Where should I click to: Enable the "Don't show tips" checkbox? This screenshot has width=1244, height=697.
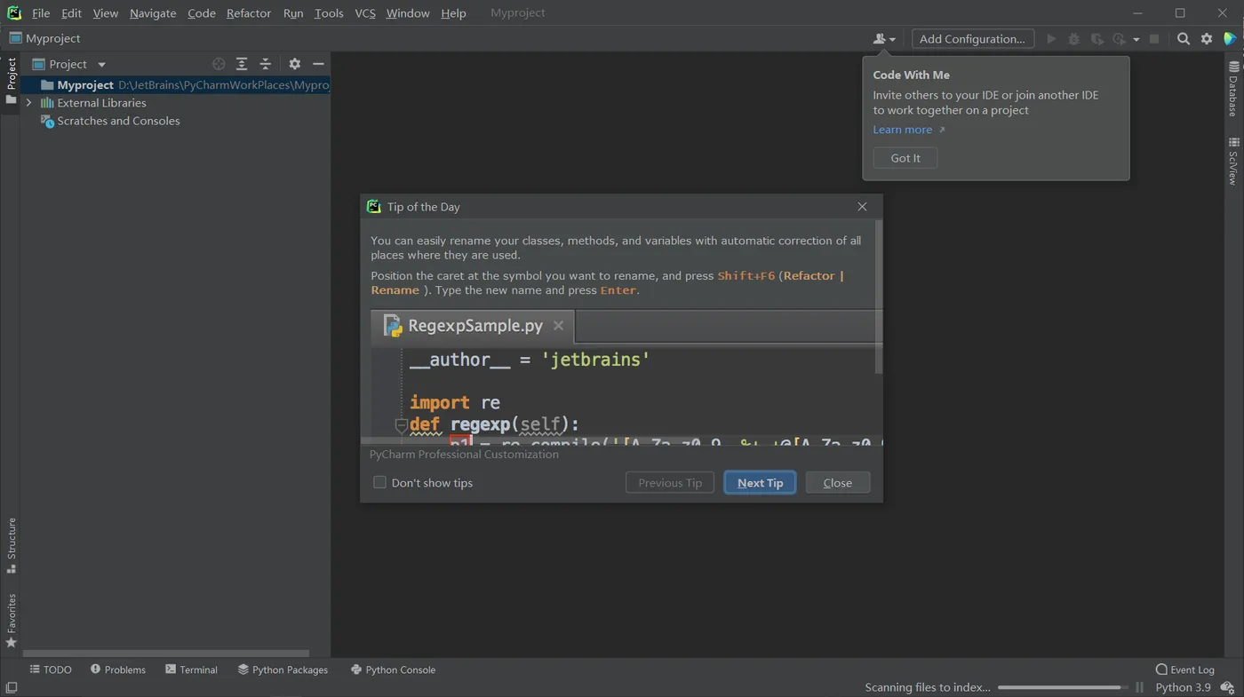(379, 482)
